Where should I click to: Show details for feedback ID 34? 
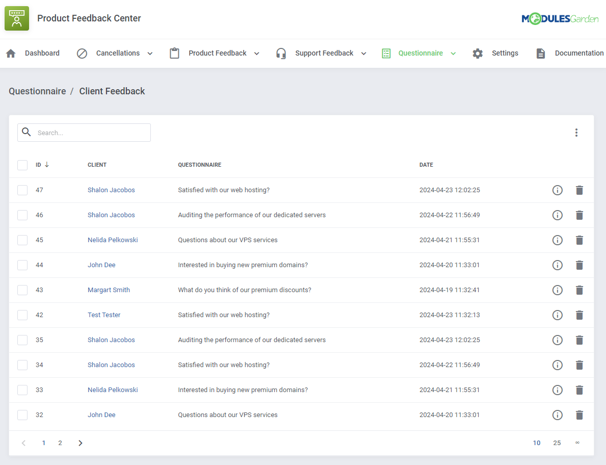click(x=557, y=365)
